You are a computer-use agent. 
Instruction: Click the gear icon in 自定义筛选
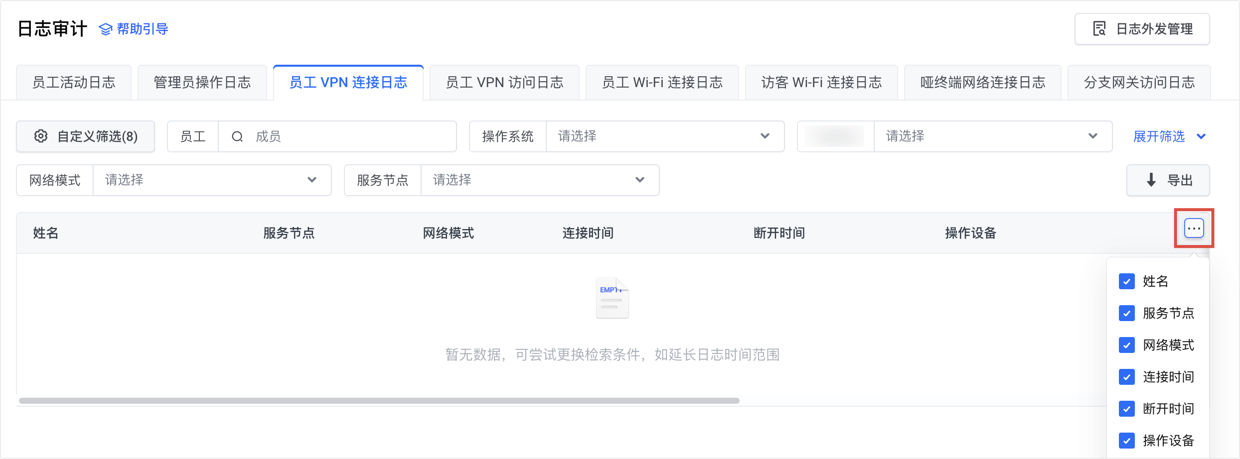41,136
